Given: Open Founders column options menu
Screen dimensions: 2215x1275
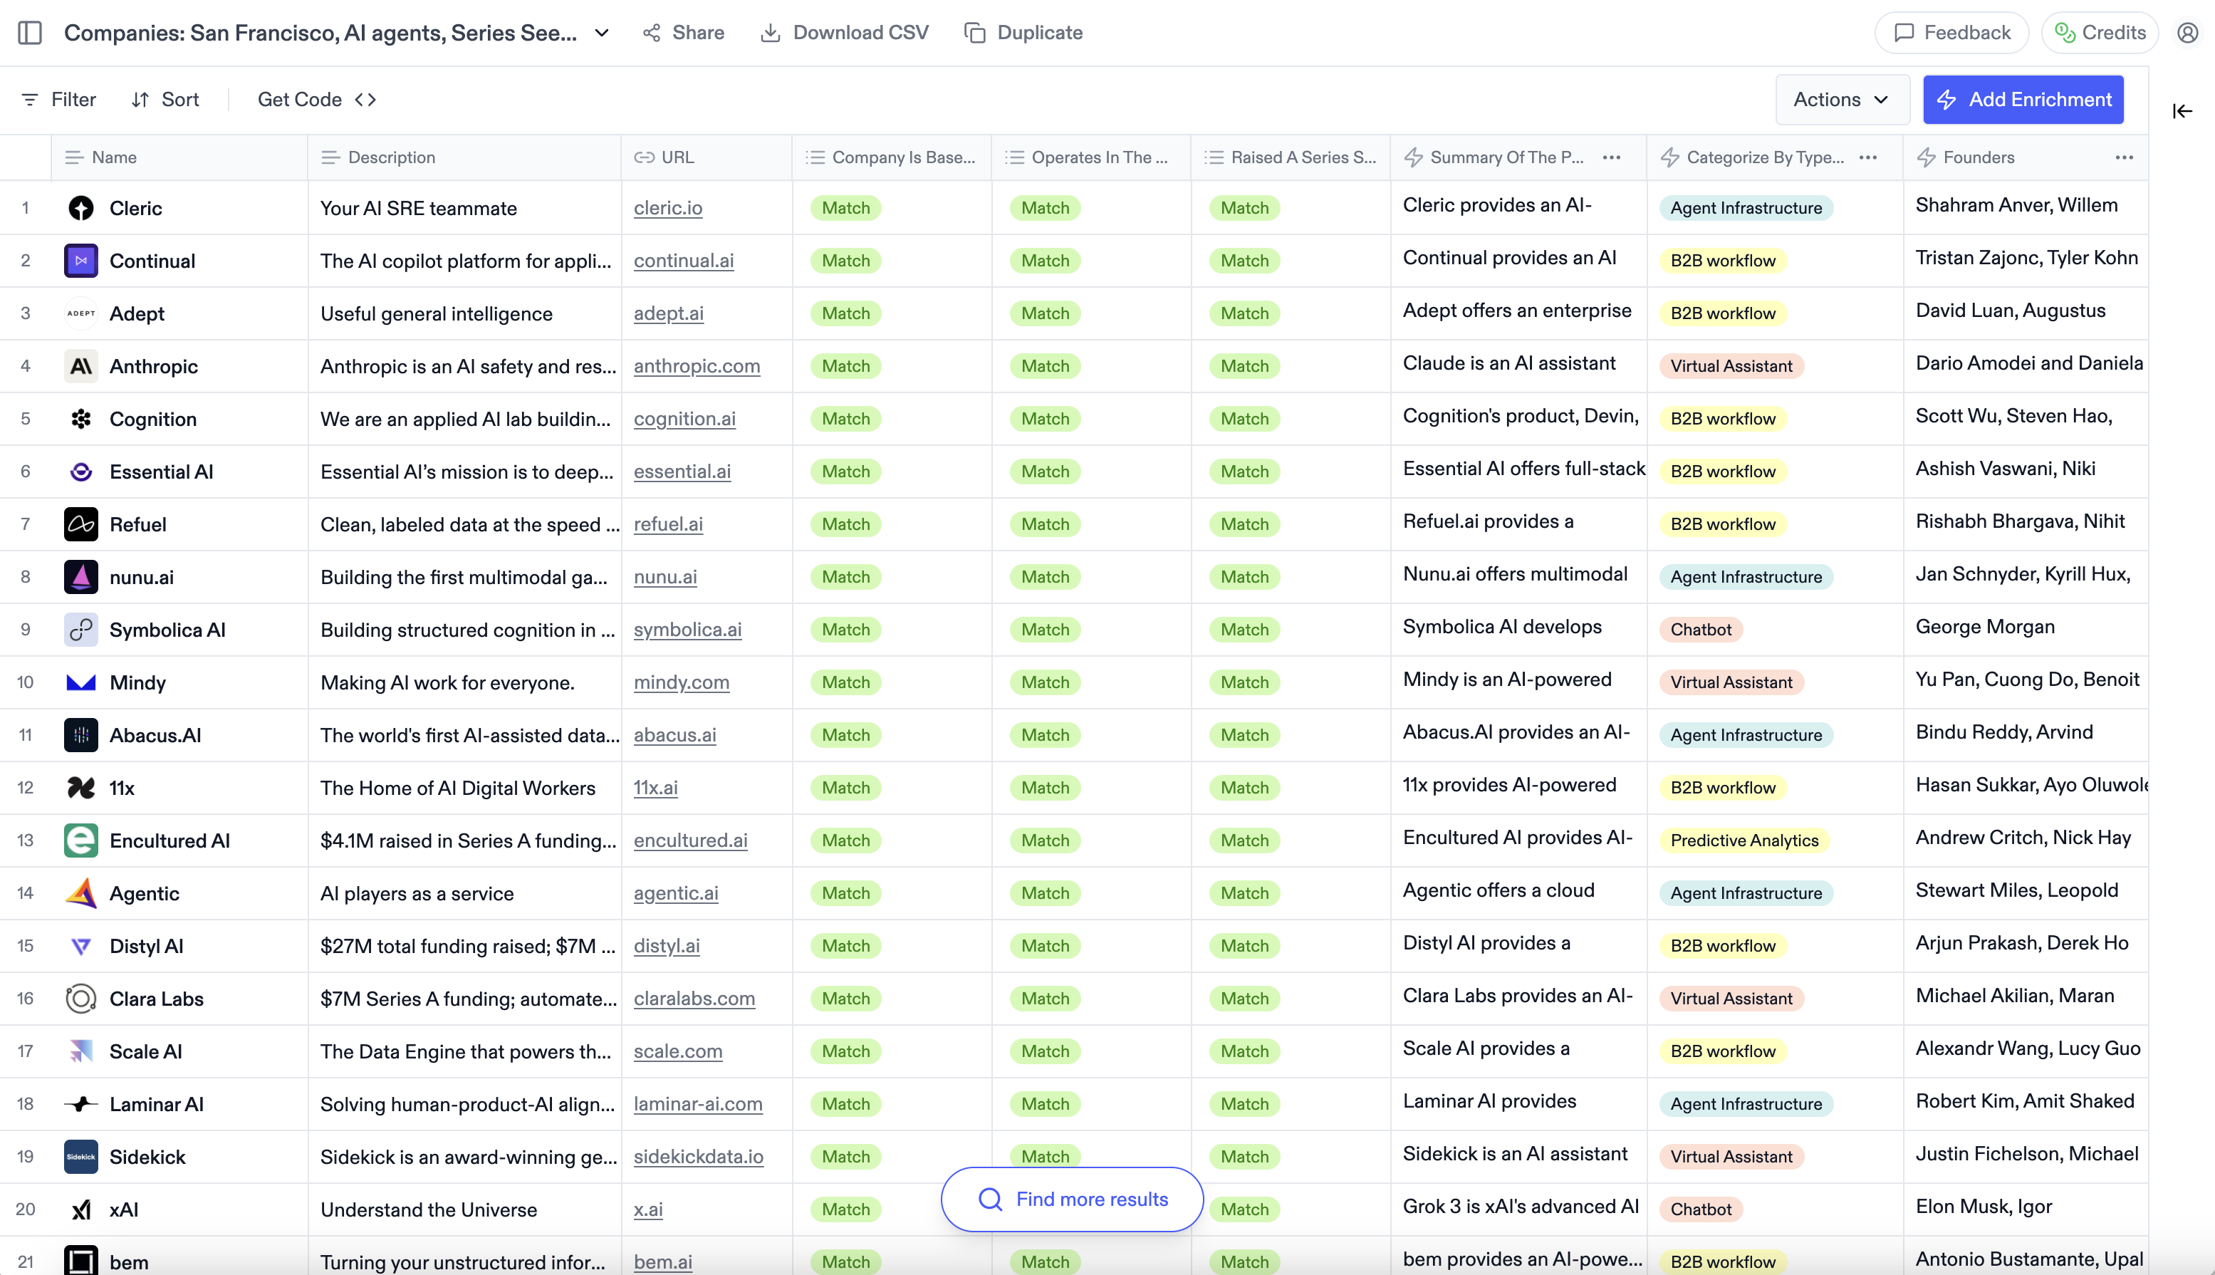Looking at the screenshot, I should (2123, 157).
